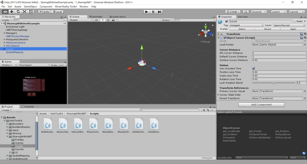The width and height of the screenshot is (307, 164).
Task: Switch to the Services tab
Action: tap(243, 16)
